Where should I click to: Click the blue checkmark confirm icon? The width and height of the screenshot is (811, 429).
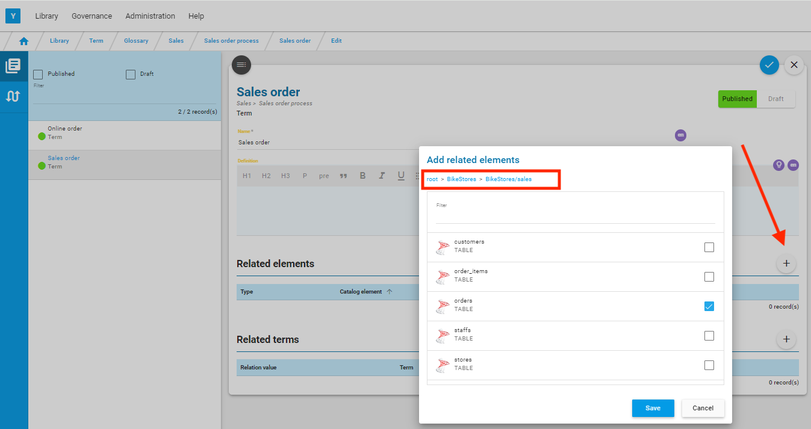[769, 65]
